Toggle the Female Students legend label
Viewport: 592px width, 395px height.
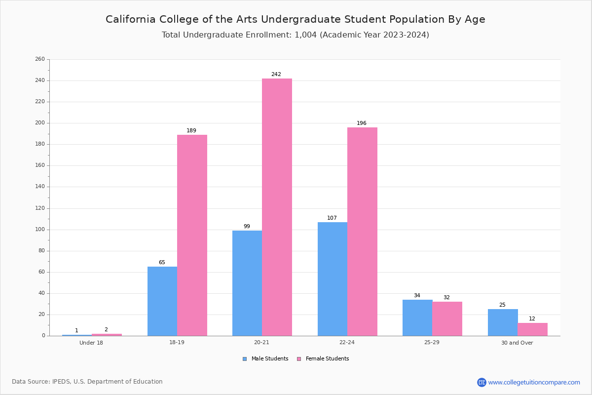tap(327, 359)
